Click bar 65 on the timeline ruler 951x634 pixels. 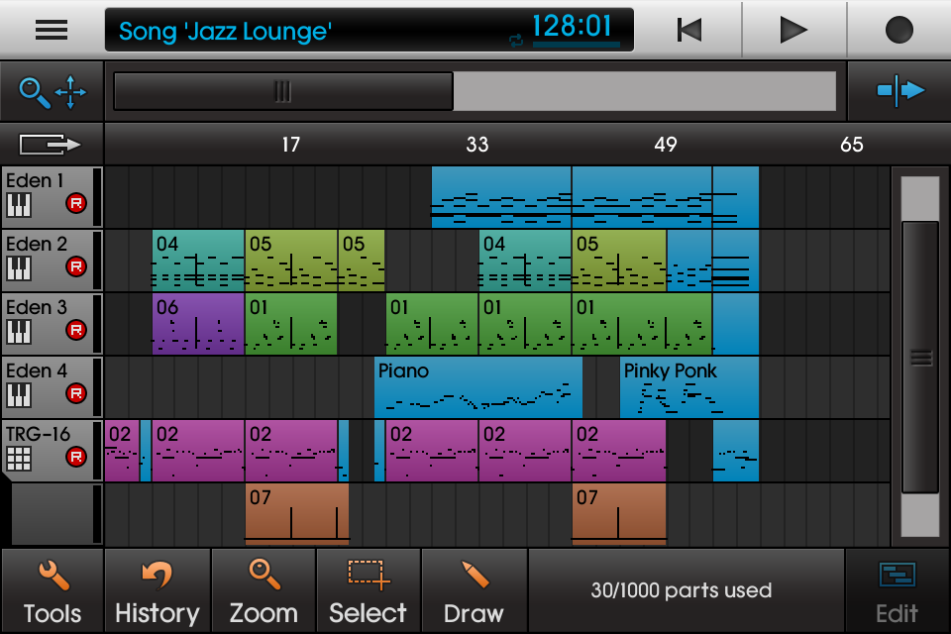click(852, 145)
